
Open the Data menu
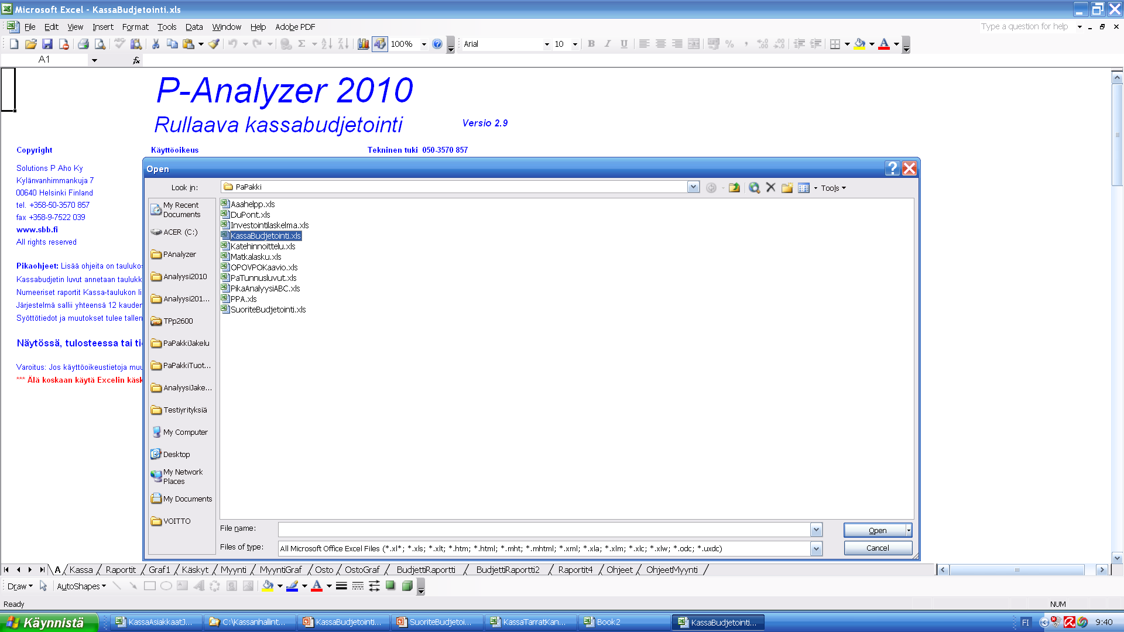coord(194,27)
